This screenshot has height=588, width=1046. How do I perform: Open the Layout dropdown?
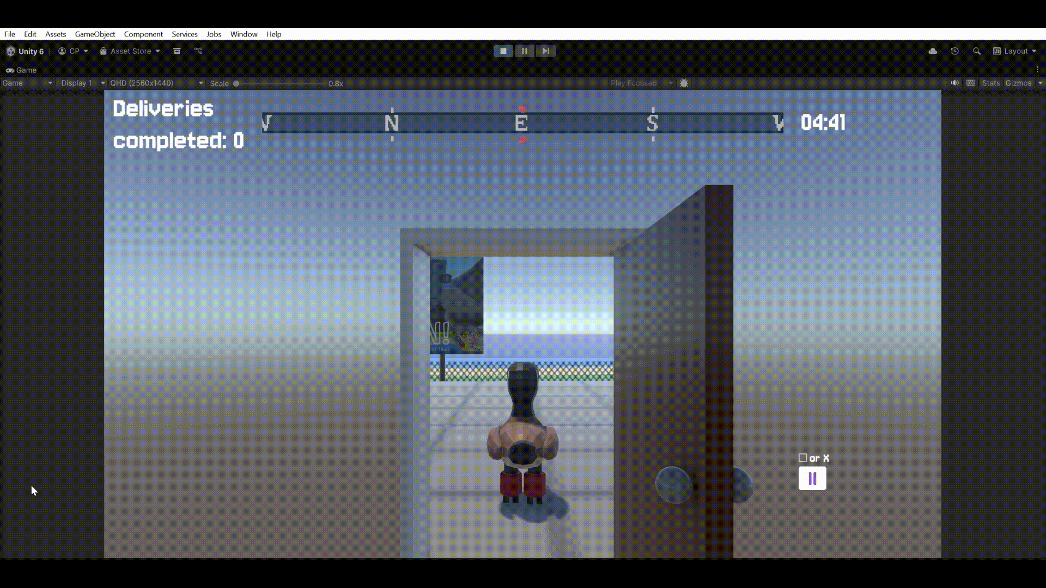click(1014, 51)
